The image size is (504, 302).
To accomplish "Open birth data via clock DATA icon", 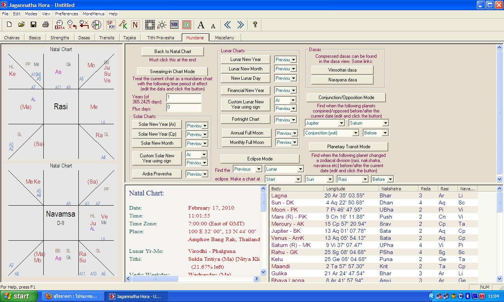I will tap(60, 25).
